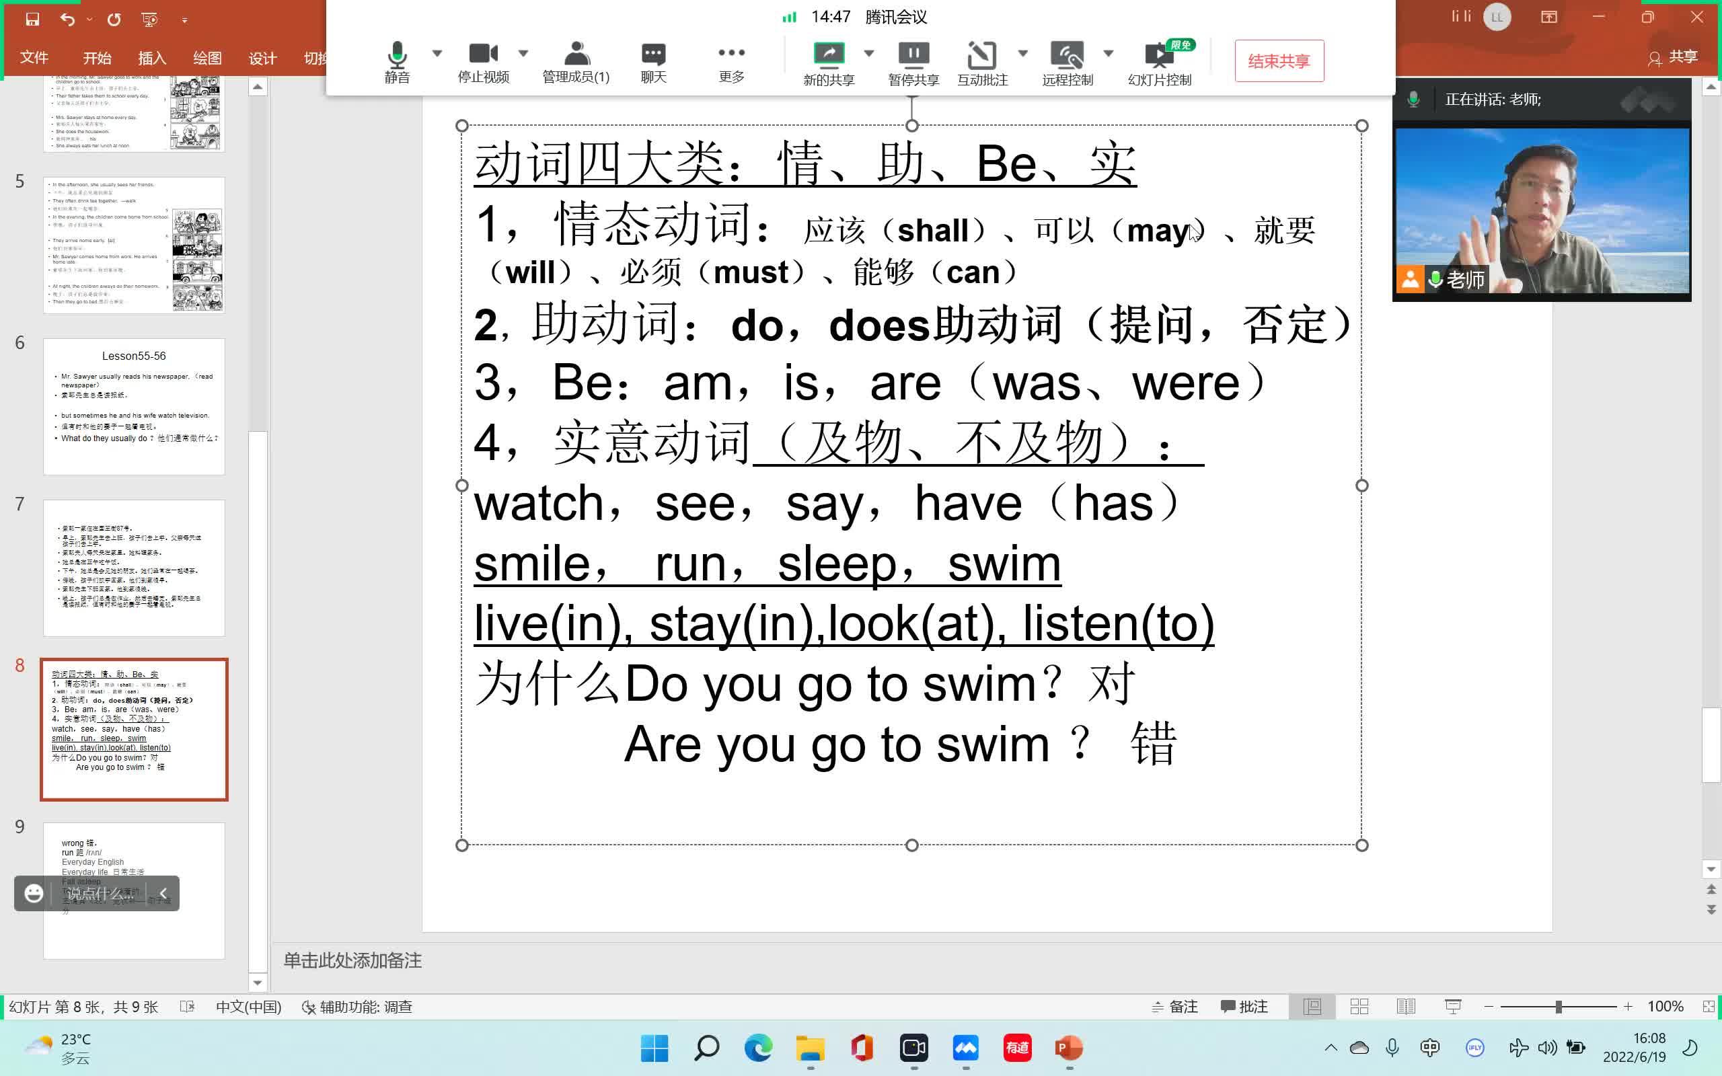
Task: Start a new share
Action: click(828, 63)
